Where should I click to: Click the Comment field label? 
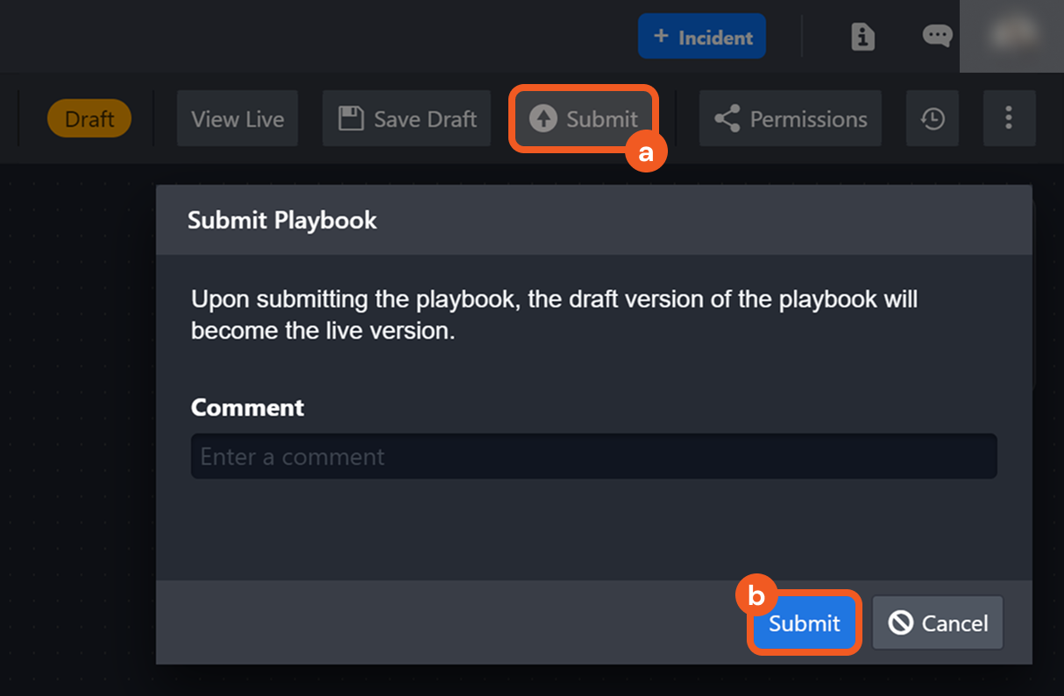(x=247, y=407)
